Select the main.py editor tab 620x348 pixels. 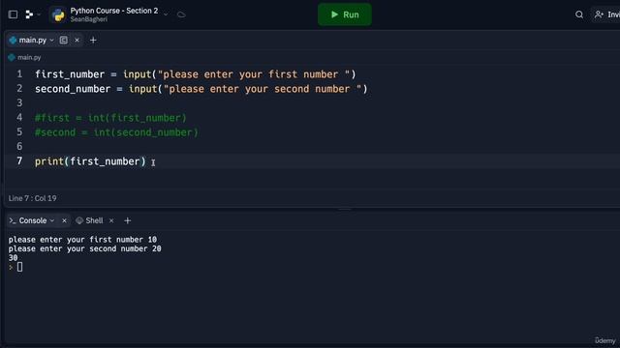32,40
